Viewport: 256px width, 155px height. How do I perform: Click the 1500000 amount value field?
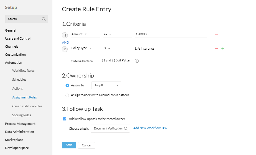171,34
